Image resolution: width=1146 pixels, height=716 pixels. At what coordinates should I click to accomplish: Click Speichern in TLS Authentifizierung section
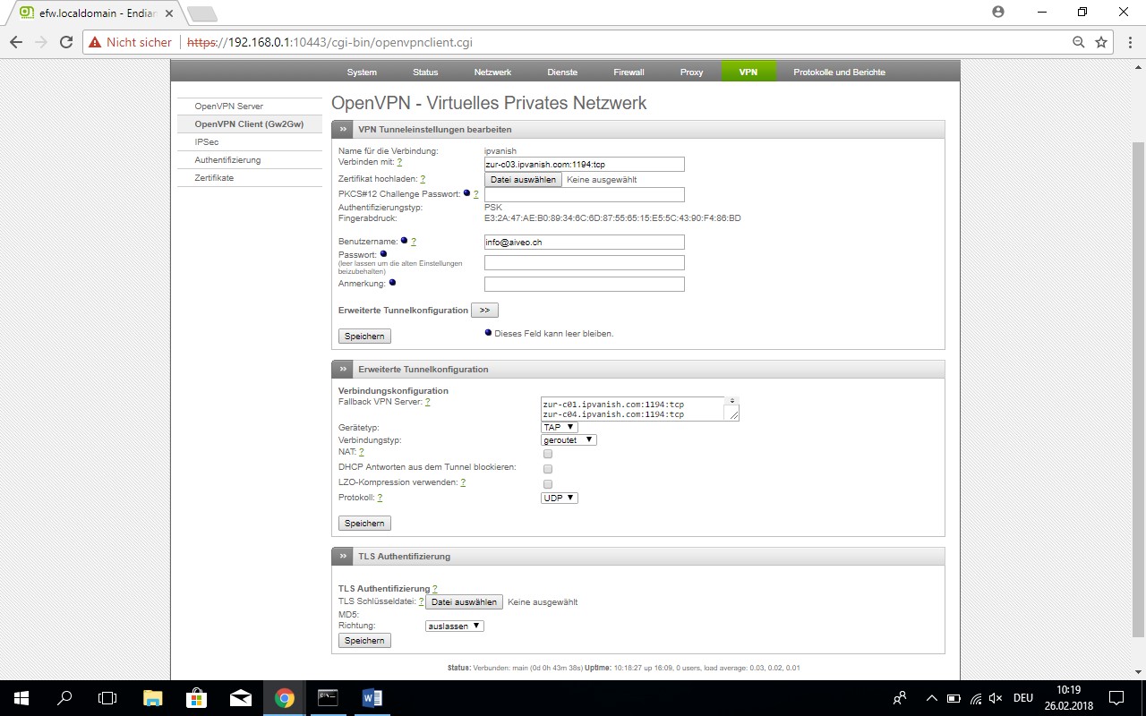364,641
